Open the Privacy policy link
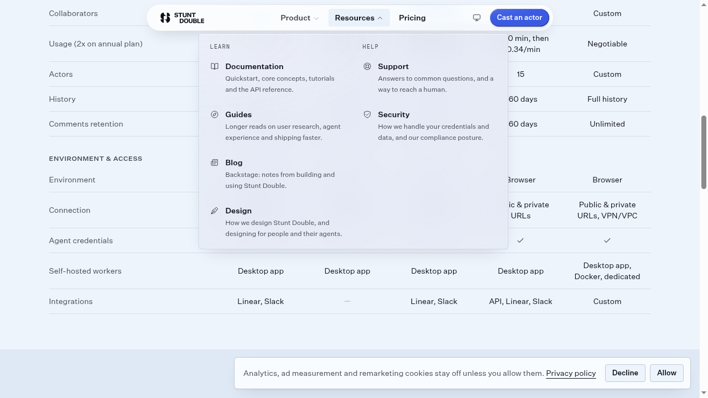The height and width of the screenshot is (398, 708). point(571,373)
